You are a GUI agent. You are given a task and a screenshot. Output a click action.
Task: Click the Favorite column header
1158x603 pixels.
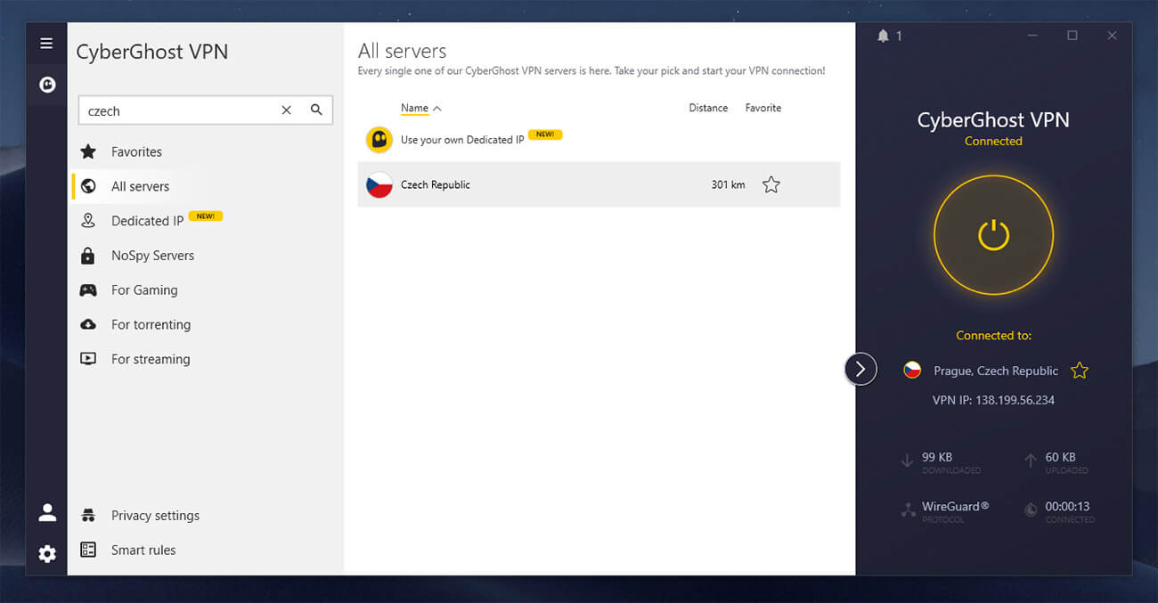[763, 108]
